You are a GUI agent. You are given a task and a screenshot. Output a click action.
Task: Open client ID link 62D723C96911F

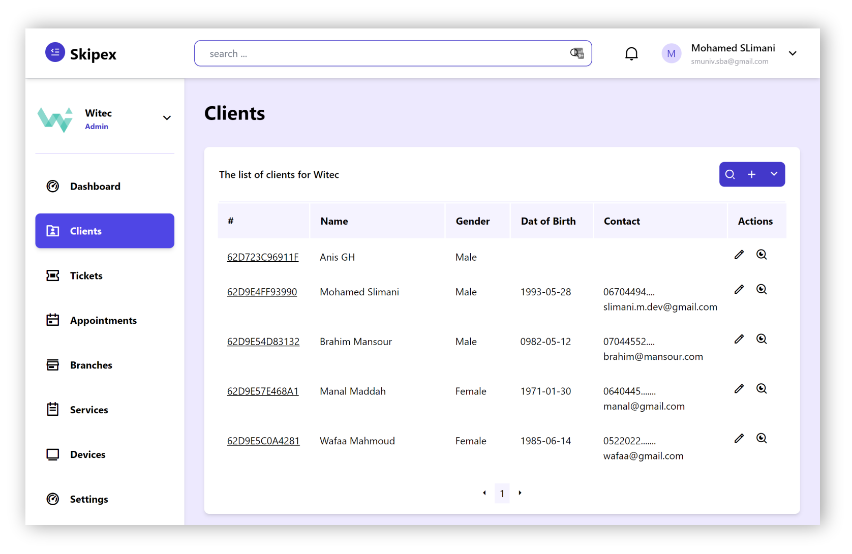(262, 257)
